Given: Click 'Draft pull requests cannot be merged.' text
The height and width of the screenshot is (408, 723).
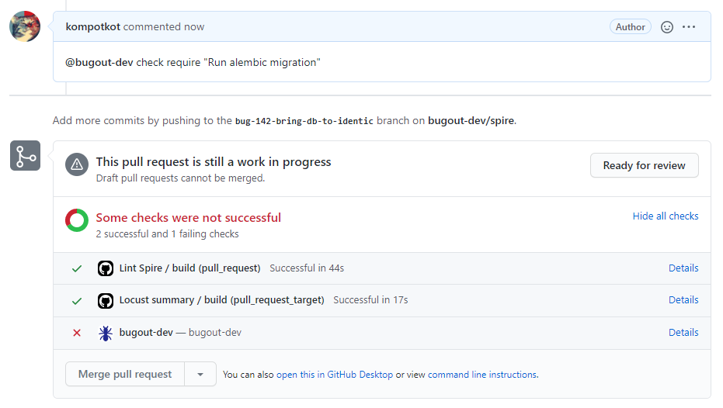Looking at the screenshot, I should tap(180, 178).
